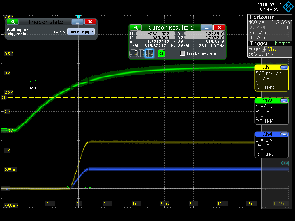Viewport: 295px width, 221px height.
Task: Open Trigger state dialog wrench settings
Action: pyautogui.click(x=13, y=22)
